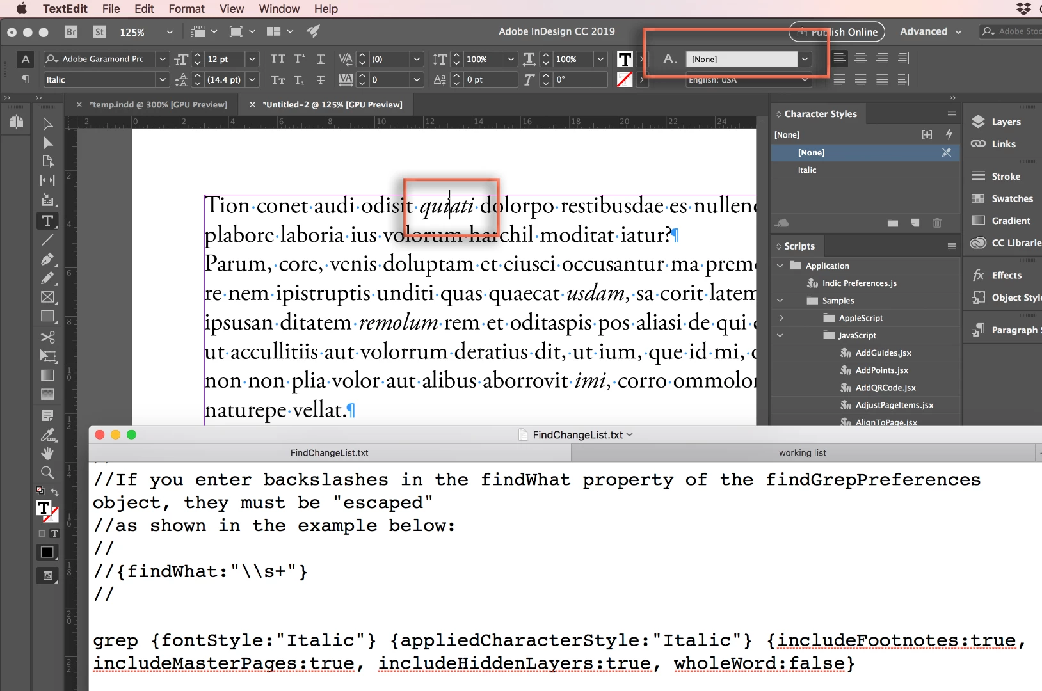
Task: Open the font style Italic dropdown
Action: [x=163, y=80]
